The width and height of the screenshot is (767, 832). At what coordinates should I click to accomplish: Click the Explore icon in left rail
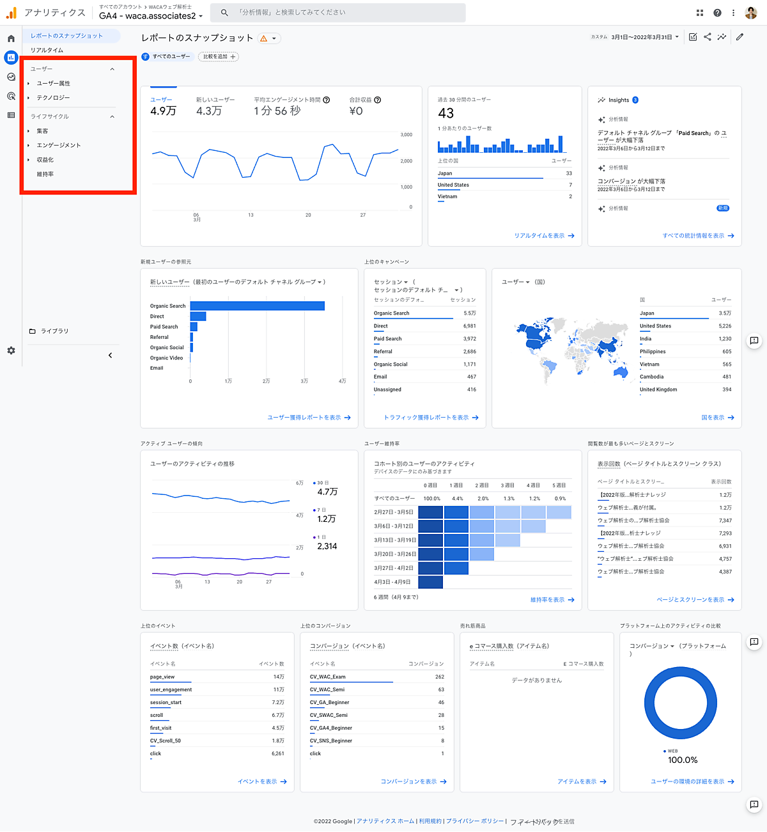click(11, 77)
